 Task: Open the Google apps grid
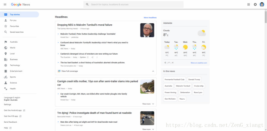[x=249, y=4]
